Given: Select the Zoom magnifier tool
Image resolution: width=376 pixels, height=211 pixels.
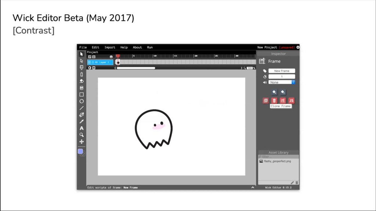Looking at the screenshot, I should pos(82,135).
